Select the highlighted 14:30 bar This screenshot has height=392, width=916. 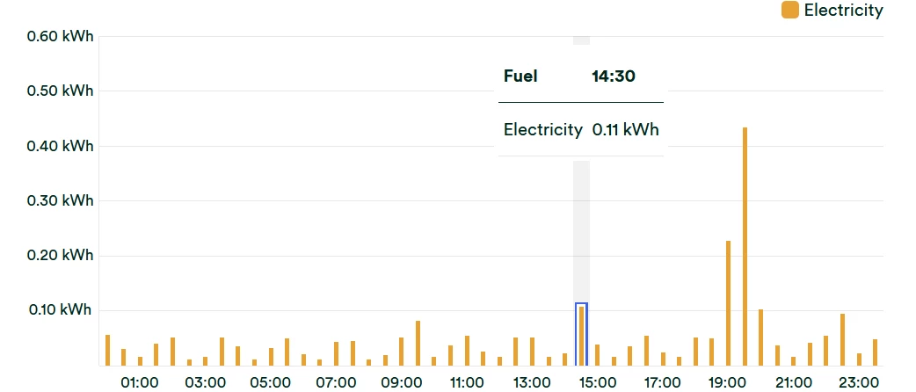[581, 335]
